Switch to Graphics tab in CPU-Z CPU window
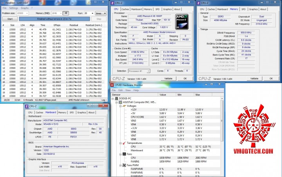 click(168, 9)
